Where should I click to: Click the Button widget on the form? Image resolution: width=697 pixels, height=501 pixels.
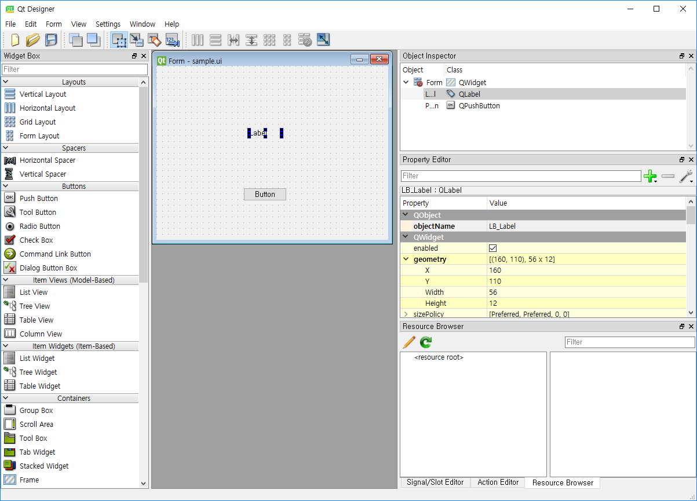(x=265, y=194)
